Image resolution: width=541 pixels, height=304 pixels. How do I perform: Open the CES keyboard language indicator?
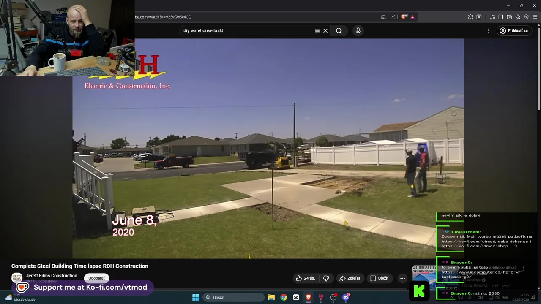pyautogui.click(x=481, y=297)
